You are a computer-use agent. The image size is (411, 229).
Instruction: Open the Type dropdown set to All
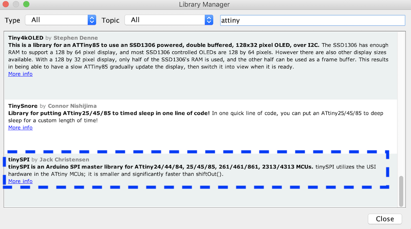(61, 20)
